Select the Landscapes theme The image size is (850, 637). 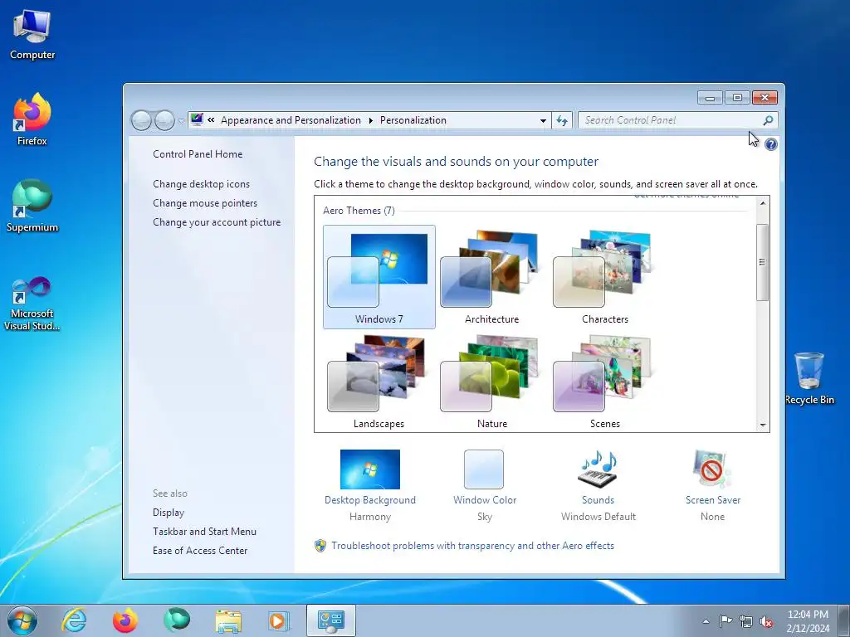coord(379,382)
